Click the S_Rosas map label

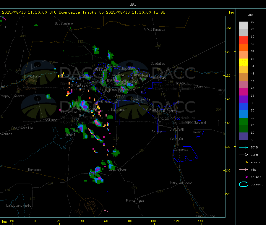(119, 95)
